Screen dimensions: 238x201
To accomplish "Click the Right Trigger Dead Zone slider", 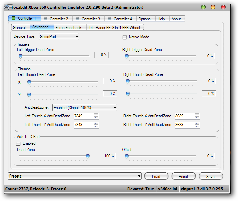I will (x=160, y=56).
